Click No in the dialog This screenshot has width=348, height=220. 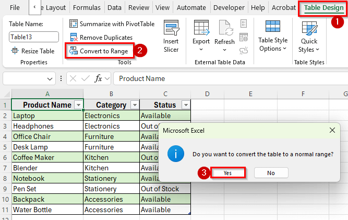click(x=271, y=173)
